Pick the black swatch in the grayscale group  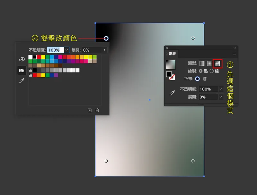[x=35, y=70]
